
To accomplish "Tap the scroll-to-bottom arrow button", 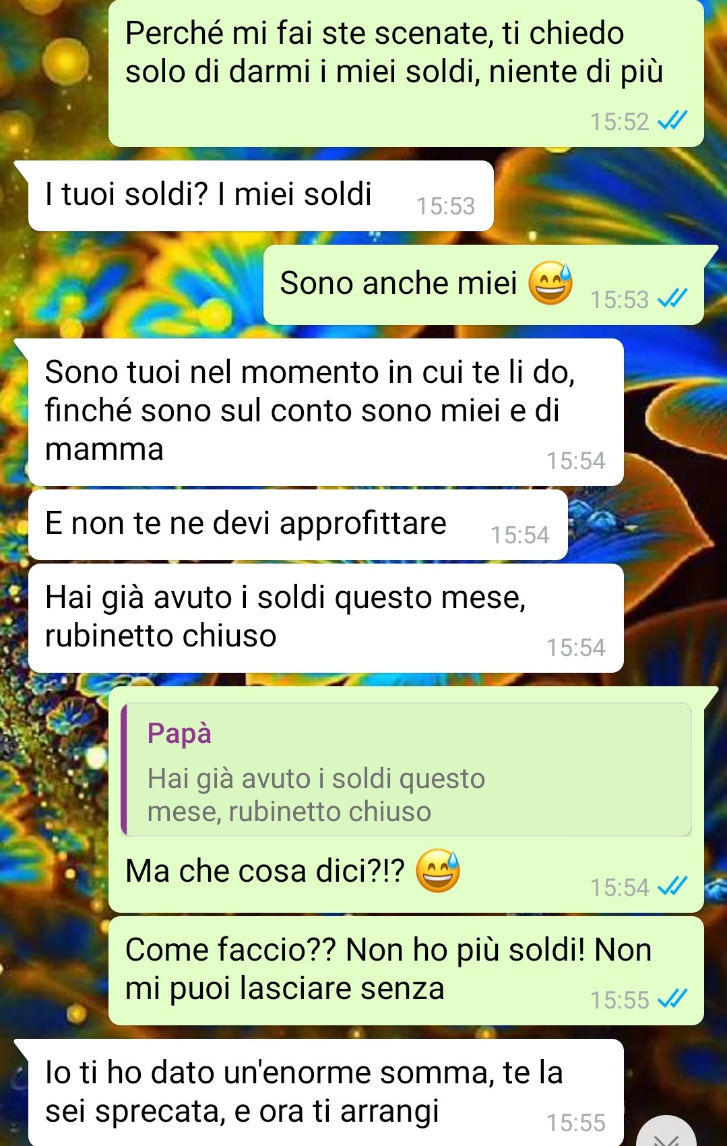I will click(666, 1134).
